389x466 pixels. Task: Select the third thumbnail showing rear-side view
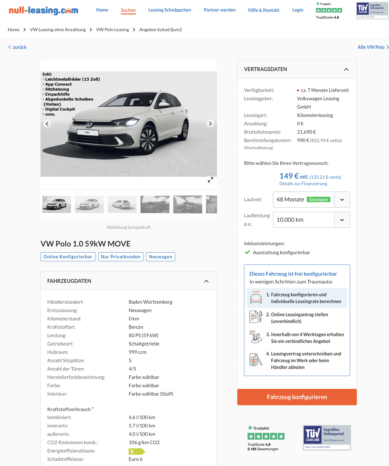coord(122,204)
